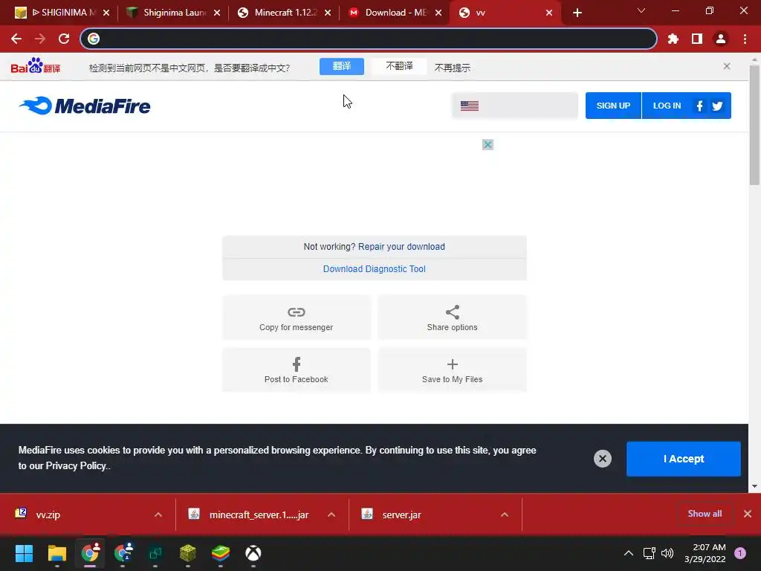Click the Post to Facebook tile
The height and width of the screenshot is (571, 761).
296,370
